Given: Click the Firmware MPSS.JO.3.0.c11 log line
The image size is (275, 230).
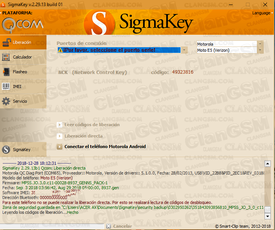Looking at the screenshot, I should pyautogui.click(x=55, y=183).
